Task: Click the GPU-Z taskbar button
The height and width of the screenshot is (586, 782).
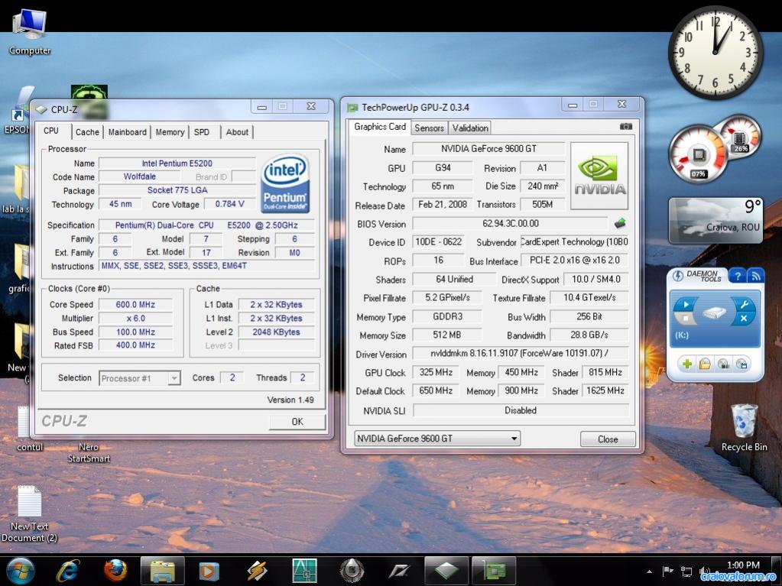Action: pyautogui.click(x=494, y=571)
